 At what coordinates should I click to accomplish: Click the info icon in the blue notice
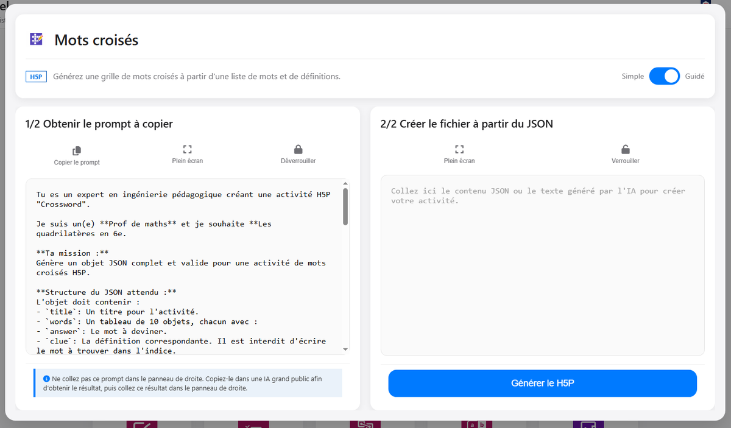tap(46, 379)
